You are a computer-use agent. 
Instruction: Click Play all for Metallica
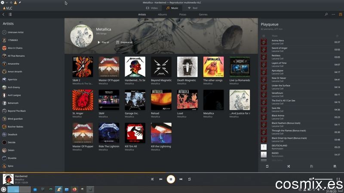click(x=103, y=42)
